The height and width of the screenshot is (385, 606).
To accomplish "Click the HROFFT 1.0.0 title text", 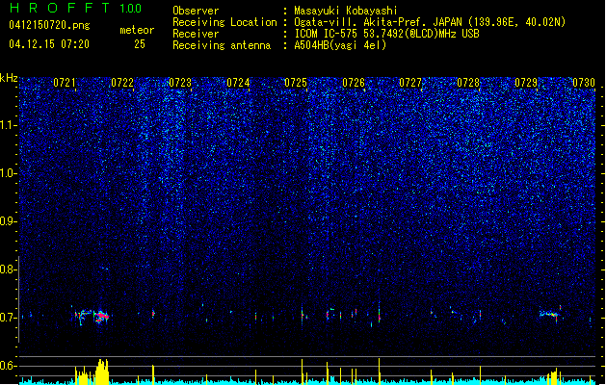I will click(x=76, y=8).
